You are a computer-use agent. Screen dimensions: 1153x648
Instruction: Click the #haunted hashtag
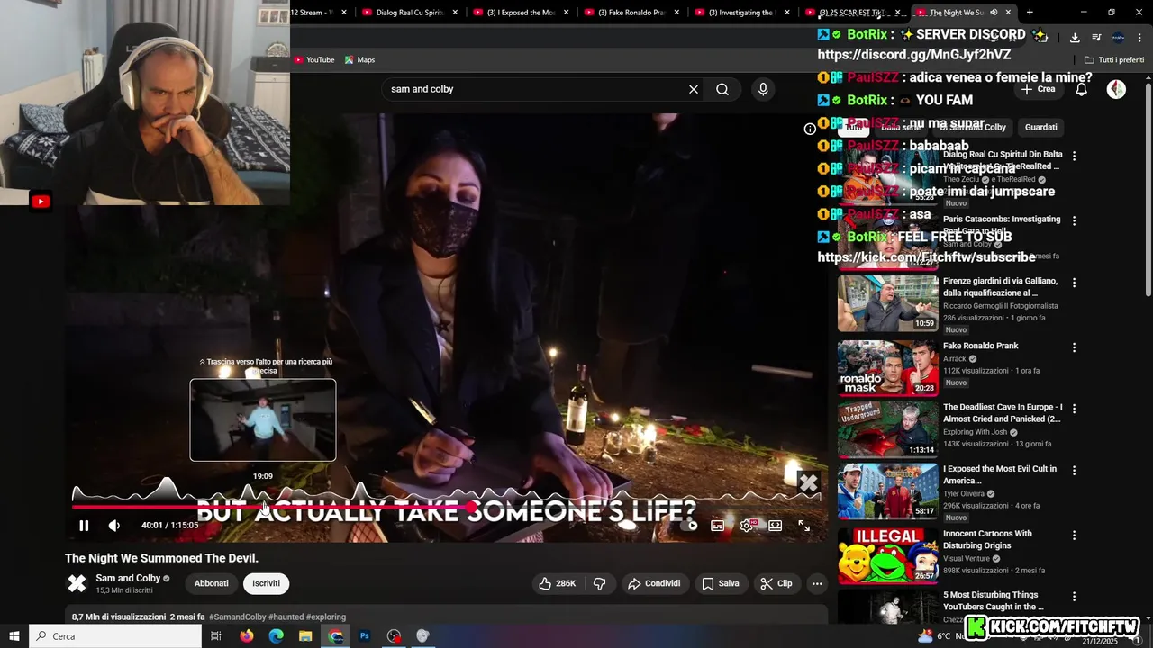click(x=286, y=617)
